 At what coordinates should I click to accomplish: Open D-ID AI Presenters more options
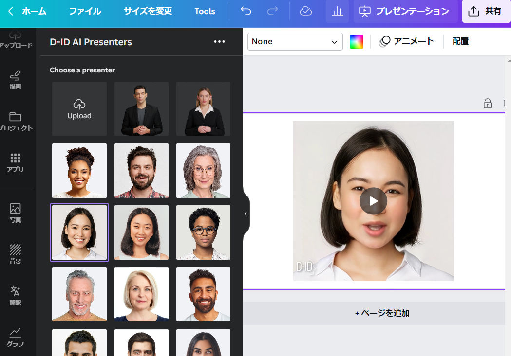219,42
